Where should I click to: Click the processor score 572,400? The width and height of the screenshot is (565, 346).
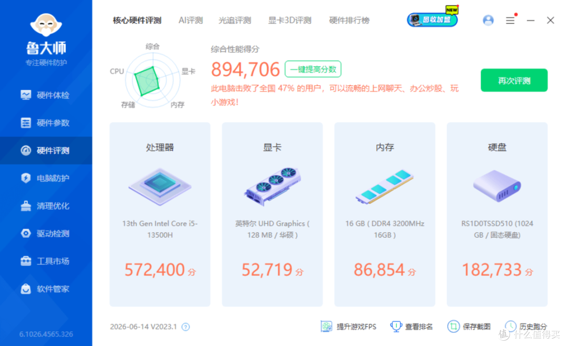155,270
